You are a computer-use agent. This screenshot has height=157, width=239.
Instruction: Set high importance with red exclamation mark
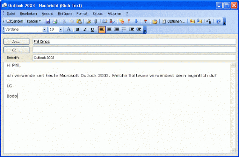[129, 21]
